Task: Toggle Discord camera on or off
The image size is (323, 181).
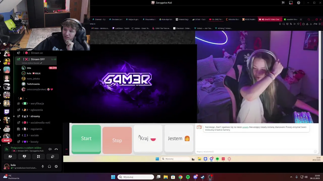Action: [10, 156]
